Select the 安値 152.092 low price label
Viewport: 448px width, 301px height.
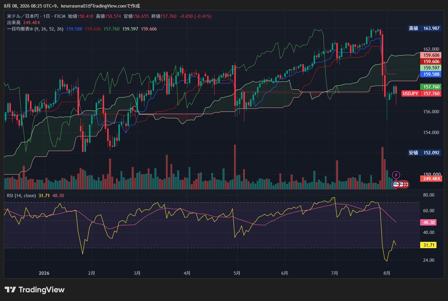tap(425, 153)
